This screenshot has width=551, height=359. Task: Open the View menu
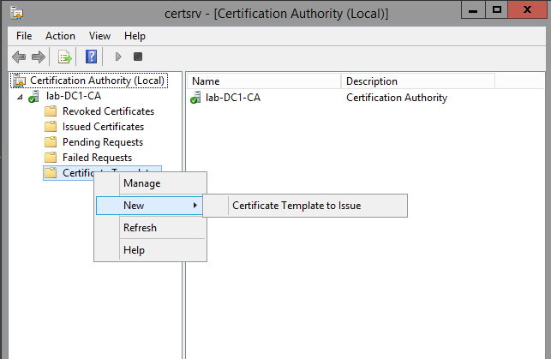[99, 36]
